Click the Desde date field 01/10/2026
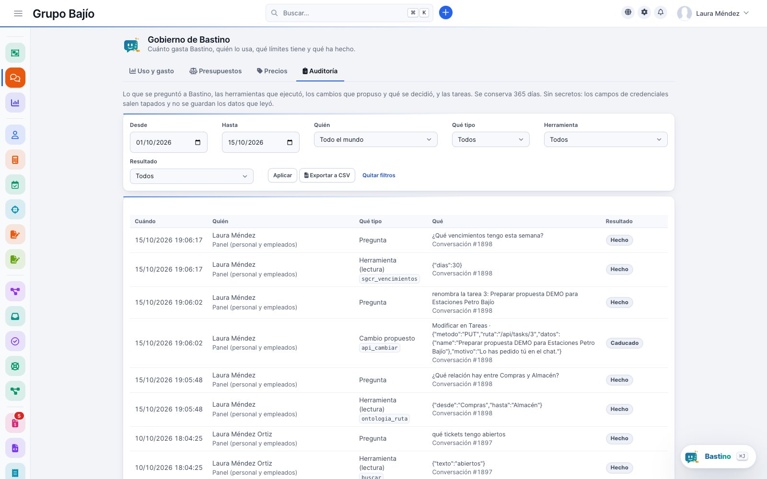Image resolution: width=767 pixels, height=479 pixels. pos(169,142)
